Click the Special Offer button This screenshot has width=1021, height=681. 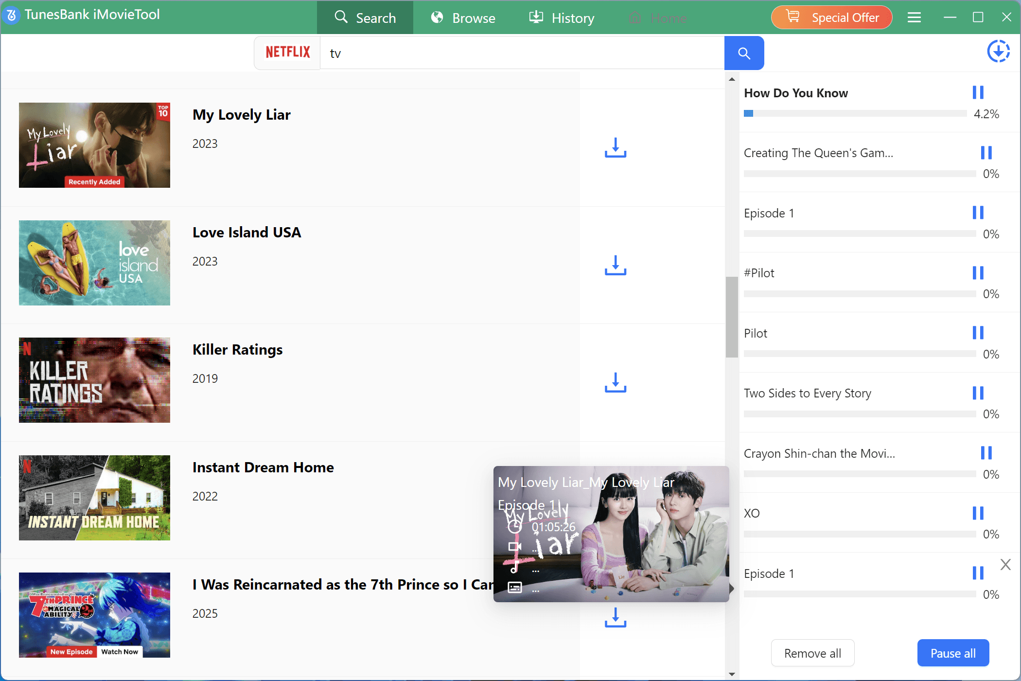(832, 18)
